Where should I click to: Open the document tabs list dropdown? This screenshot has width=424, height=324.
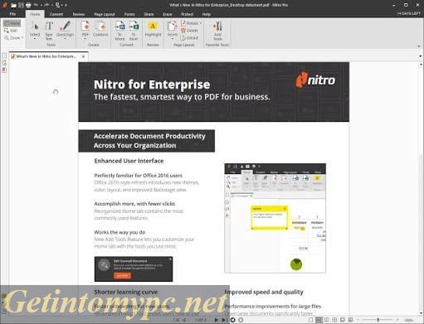[x=421, y=56]
